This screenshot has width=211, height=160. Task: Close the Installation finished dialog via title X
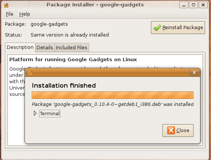click(194, 72)
